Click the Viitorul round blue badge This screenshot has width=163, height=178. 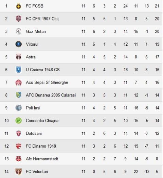18,44
